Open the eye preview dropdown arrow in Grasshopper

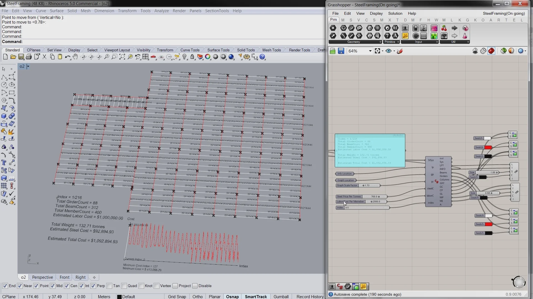pos(394,51)
